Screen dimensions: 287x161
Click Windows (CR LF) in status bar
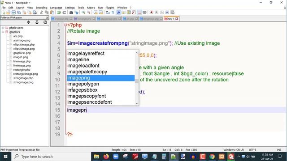point(234,150)
